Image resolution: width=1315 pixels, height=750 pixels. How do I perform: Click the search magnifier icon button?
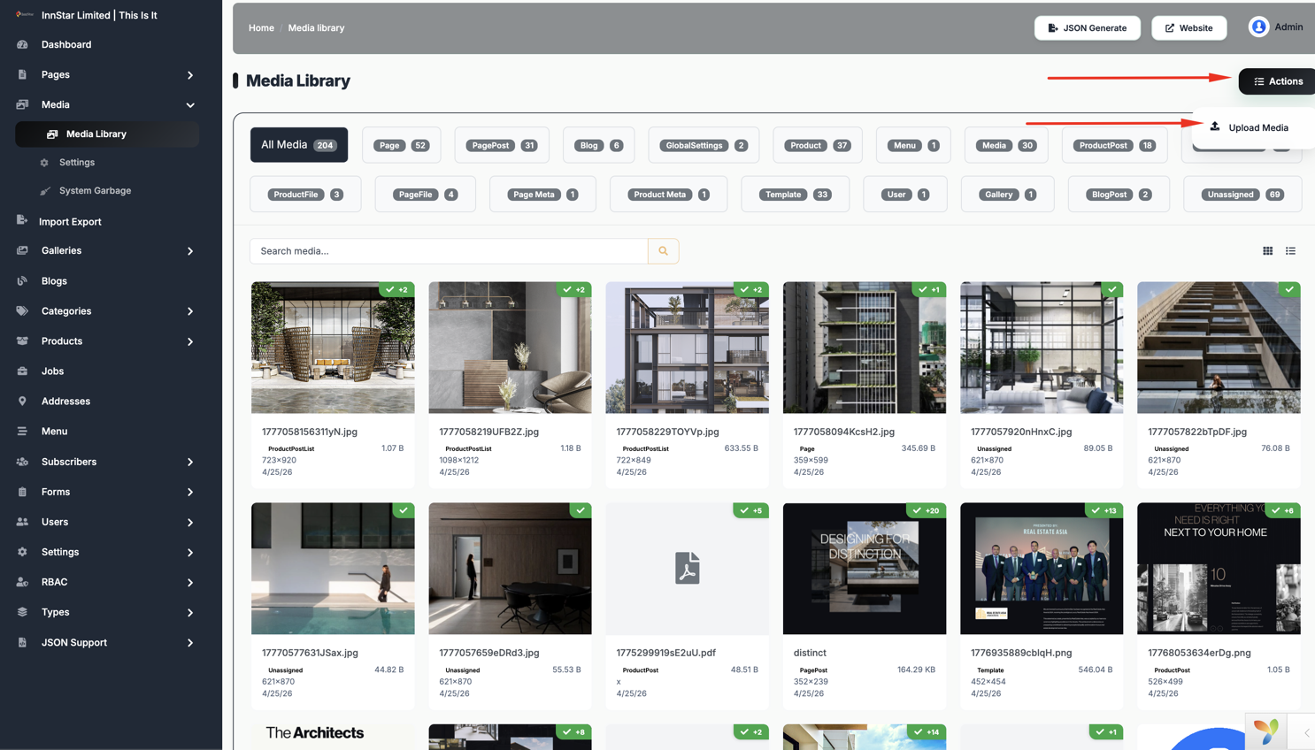coord(663,251)
